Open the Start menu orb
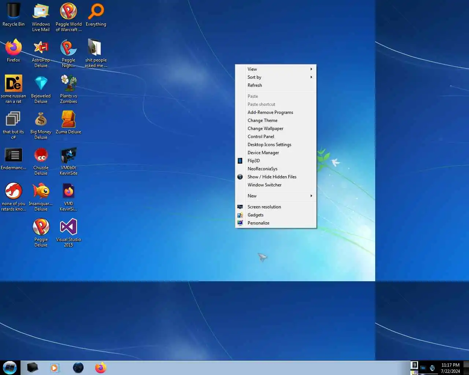This screenshot has height=375, width=469. pos(10,368)
